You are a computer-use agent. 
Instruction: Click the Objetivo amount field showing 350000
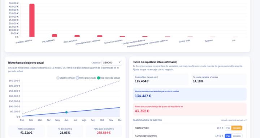pyautogui.click(x=112, y=63)
